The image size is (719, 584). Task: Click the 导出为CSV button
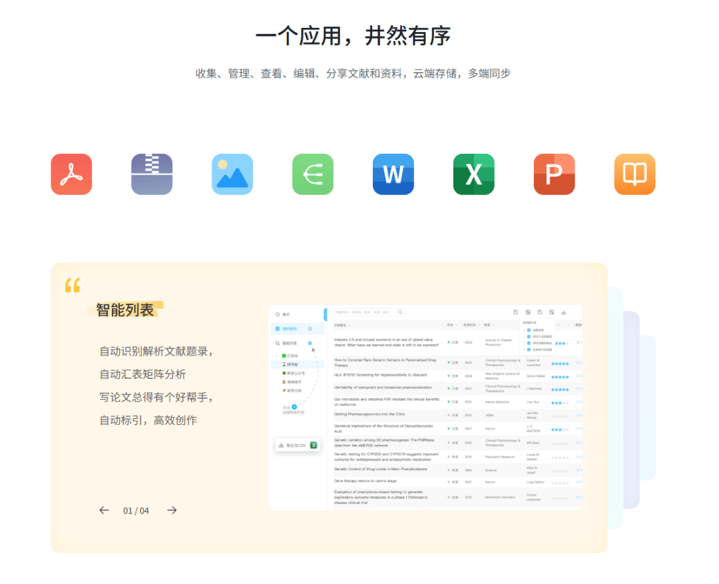pos(298,445)
